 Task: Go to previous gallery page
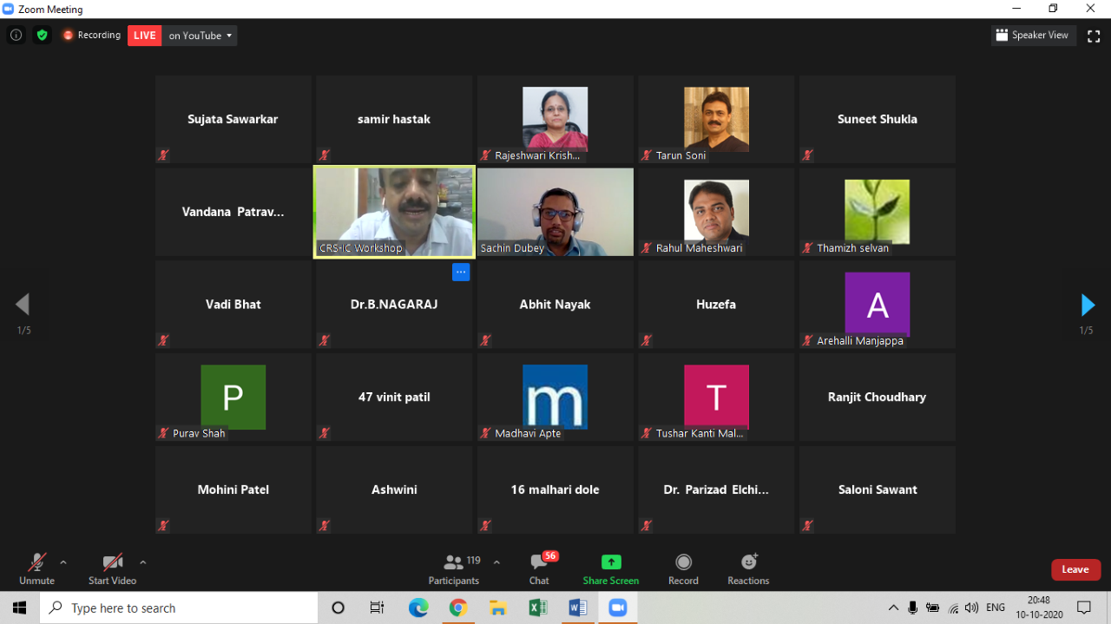tap(23, 305)
